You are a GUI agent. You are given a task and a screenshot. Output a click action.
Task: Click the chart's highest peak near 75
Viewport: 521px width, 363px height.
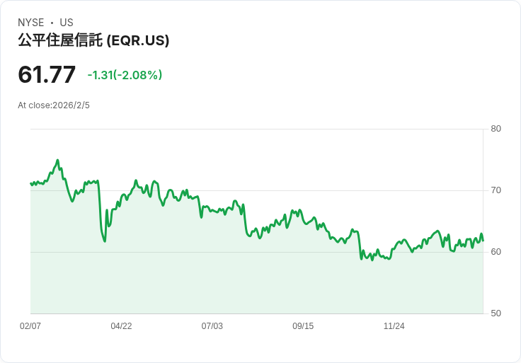pyautogui.click(x=58, y=161)
